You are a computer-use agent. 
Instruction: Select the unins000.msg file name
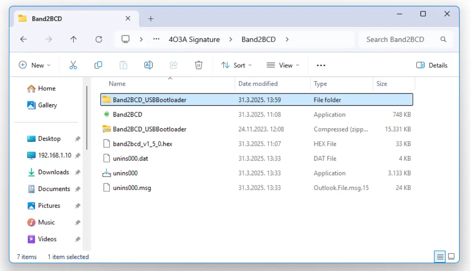(132, 188)
